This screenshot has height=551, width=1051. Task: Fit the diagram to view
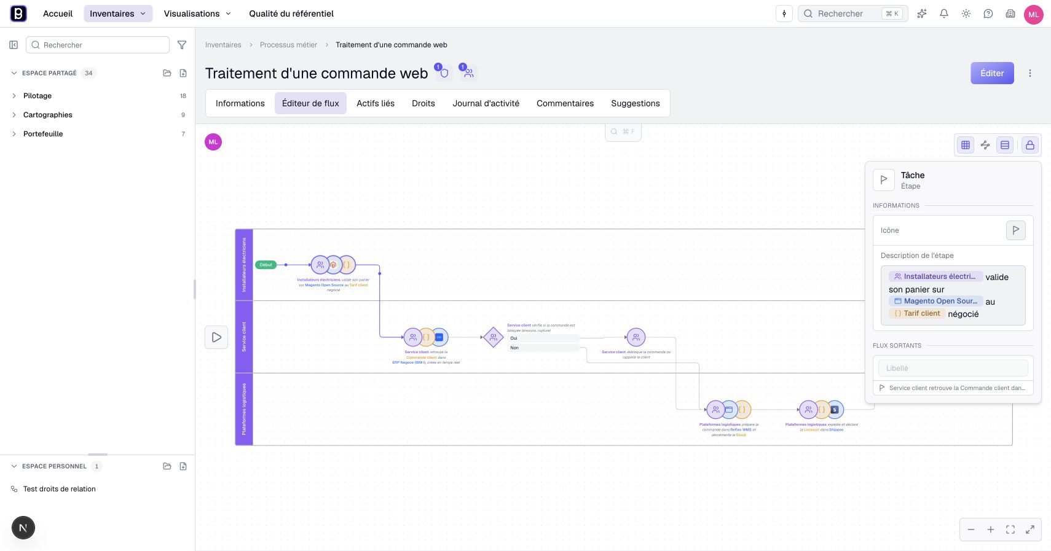(1010, 530)
